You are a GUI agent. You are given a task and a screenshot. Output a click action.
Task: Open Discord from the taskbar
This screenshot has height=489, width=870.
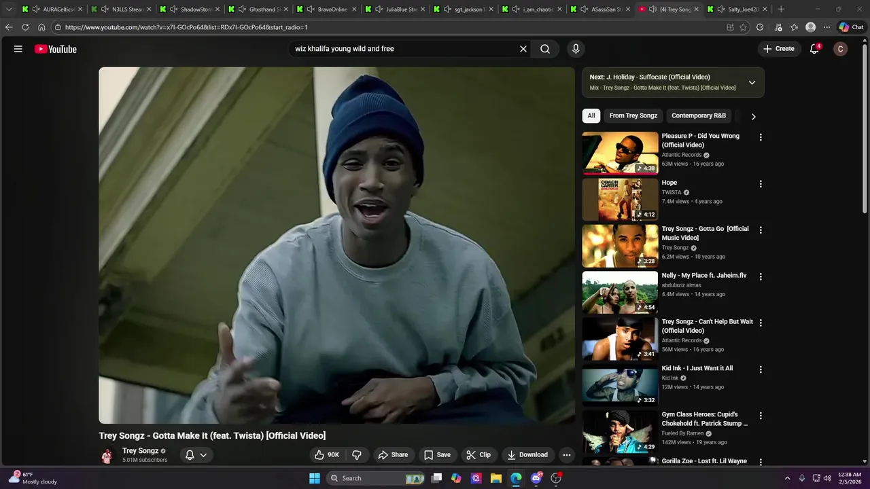click(x=536, y=478)
